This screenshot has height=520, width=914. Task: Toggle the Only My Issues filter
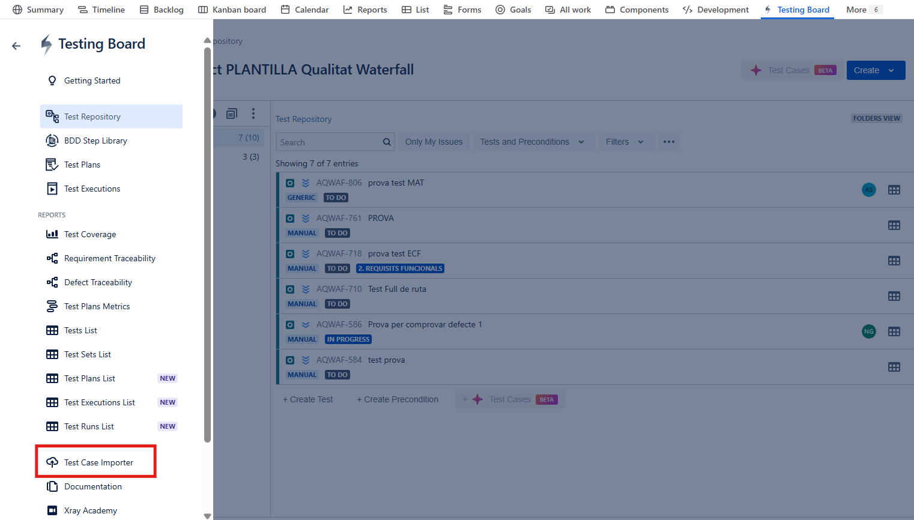pyautogui.click(x=434, y=142)
